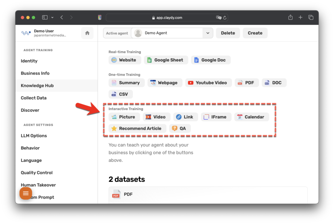The height and width of the screenshot is (224, 334).
Task: Open Knowledge Hub in sidebar
Action: click(x=37, y=86)
